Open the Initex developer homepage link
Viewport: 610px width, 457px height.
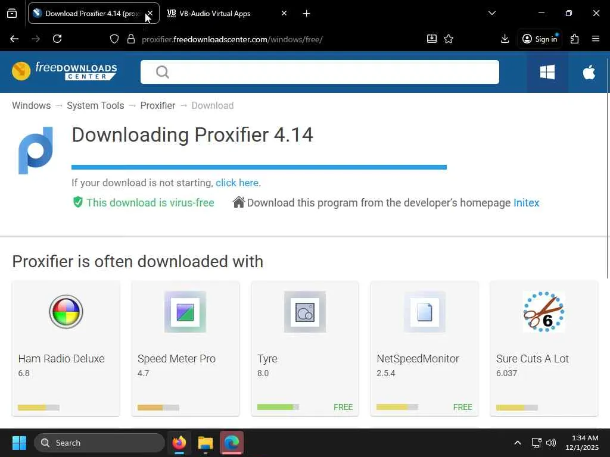[x=527, y=203]
